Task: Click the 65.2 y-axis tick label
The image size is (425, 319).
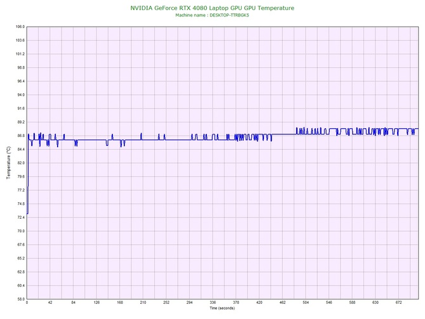Action: (21, 258)
